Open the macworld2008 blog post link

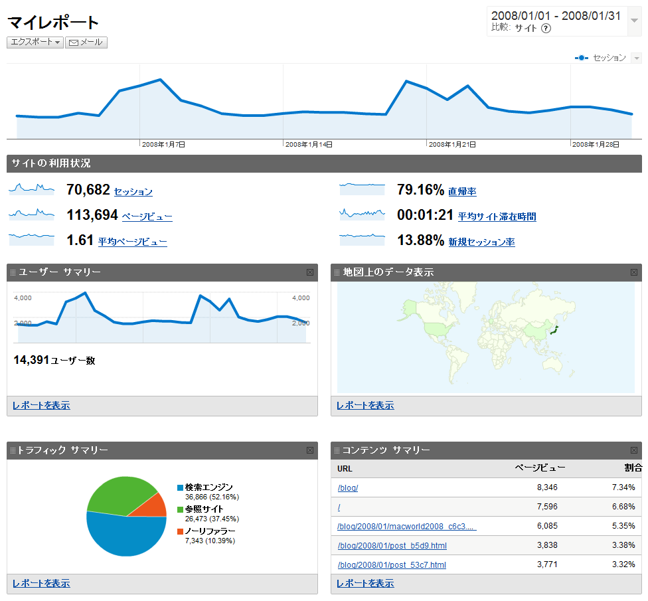click(x=406, y=527)
